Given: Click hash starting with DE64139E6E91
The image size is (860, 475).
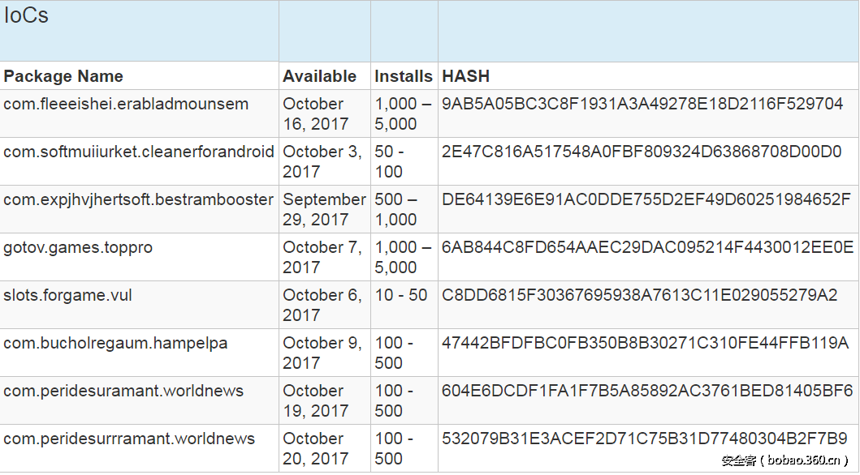Looking at the screenshot, I should coord(646,199).
